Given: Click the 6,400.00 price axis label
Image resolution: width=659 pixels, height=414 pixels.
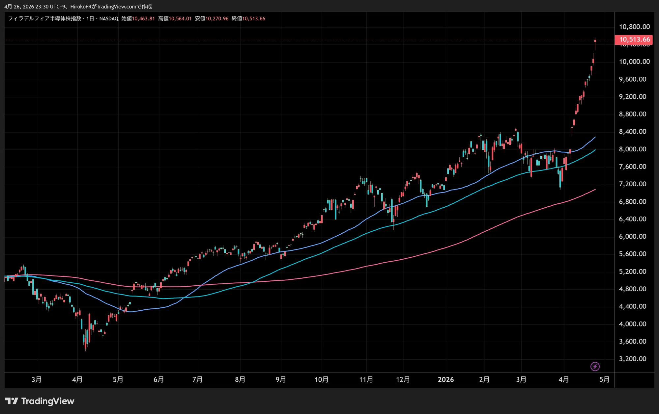Looking at the screenshot, I should pyautogui.click(x=633, y=219).
